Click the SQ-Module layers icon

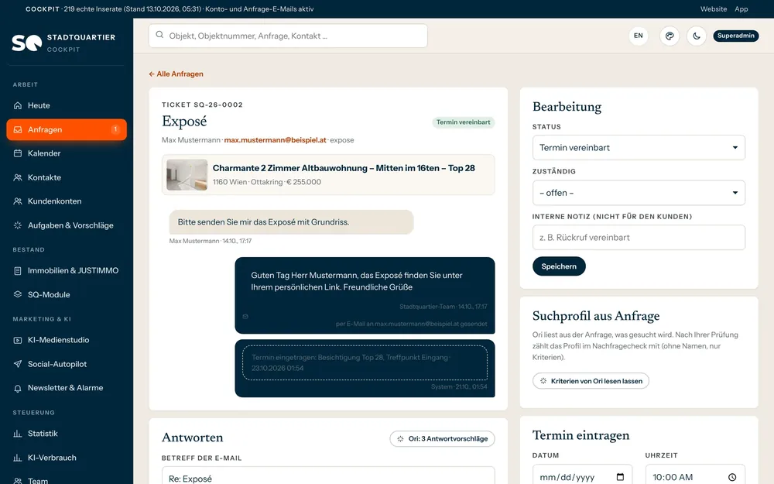tap(18, 294)
